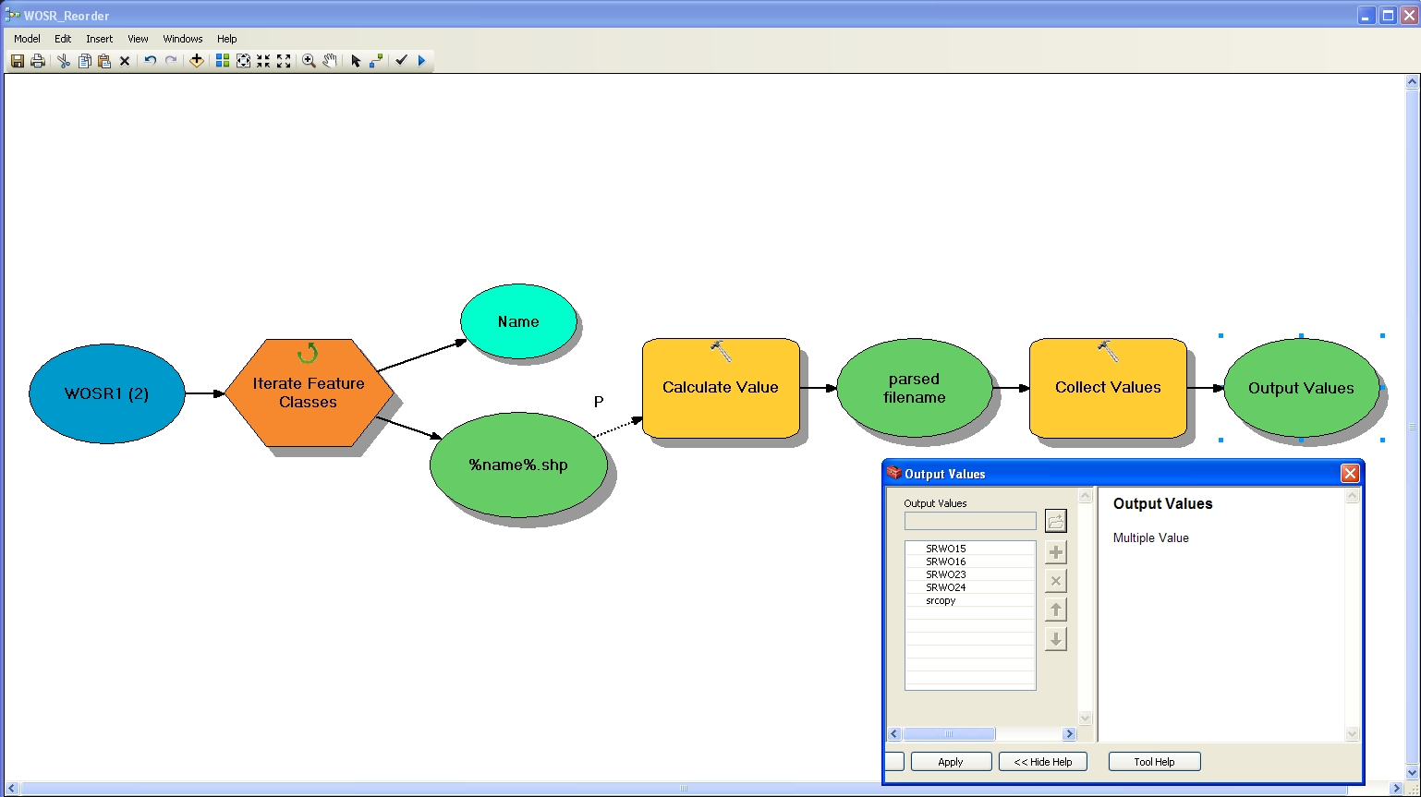This screenshot has width=1421, height=797.
Task: Validate the entire model with checkmark
Action: pos(401,61)
